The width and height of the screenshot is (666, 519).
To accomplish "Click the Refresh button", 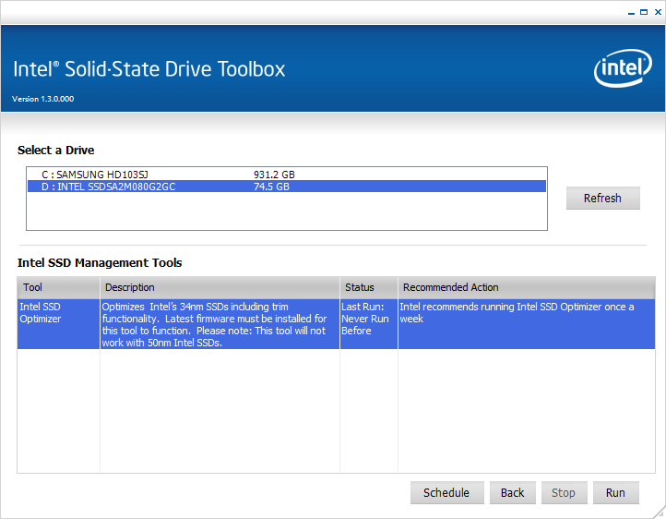I will click(602, 198).
